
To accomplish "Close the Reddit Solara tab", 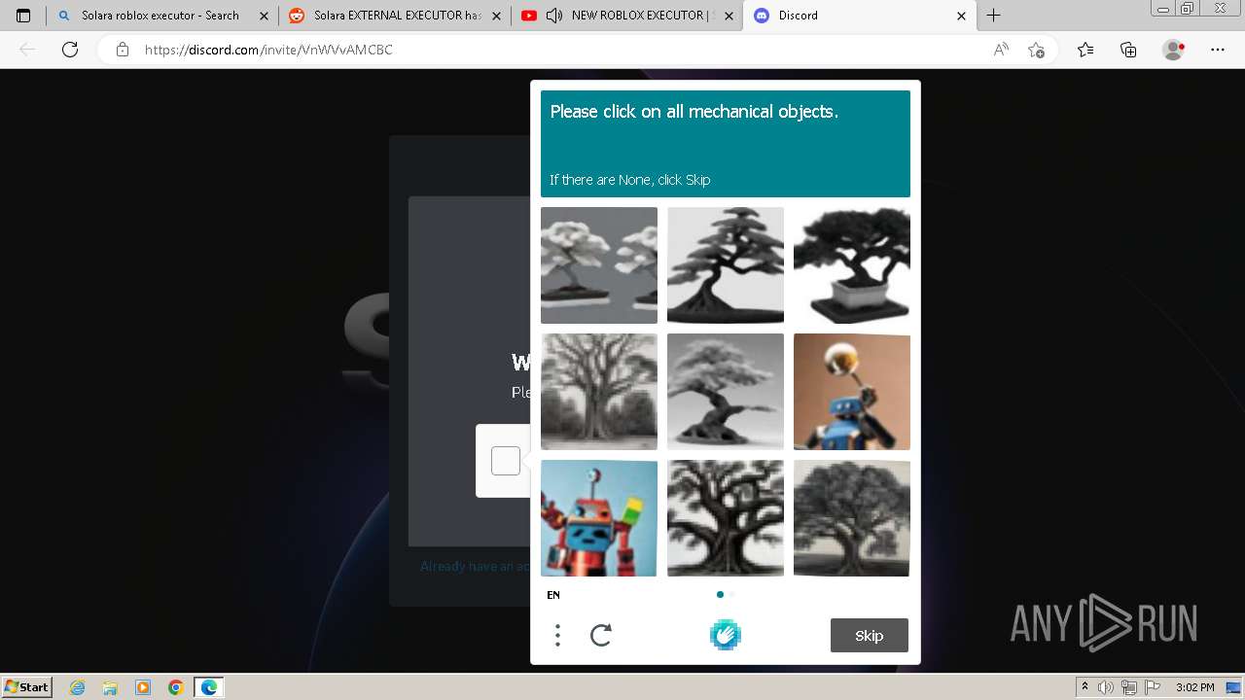I will pyautogui.click(x=496, y=16).
